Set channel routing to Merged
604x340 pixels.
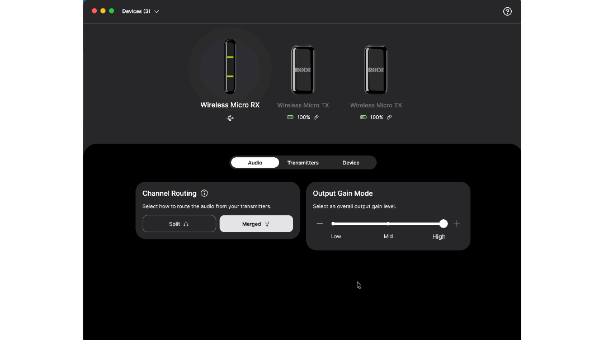256,224
